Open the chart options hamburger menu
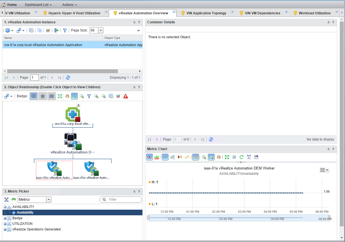 324,170
